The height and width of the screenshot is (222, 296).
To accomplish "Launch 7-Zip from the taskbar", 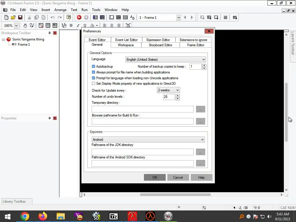I will point(114,216).
